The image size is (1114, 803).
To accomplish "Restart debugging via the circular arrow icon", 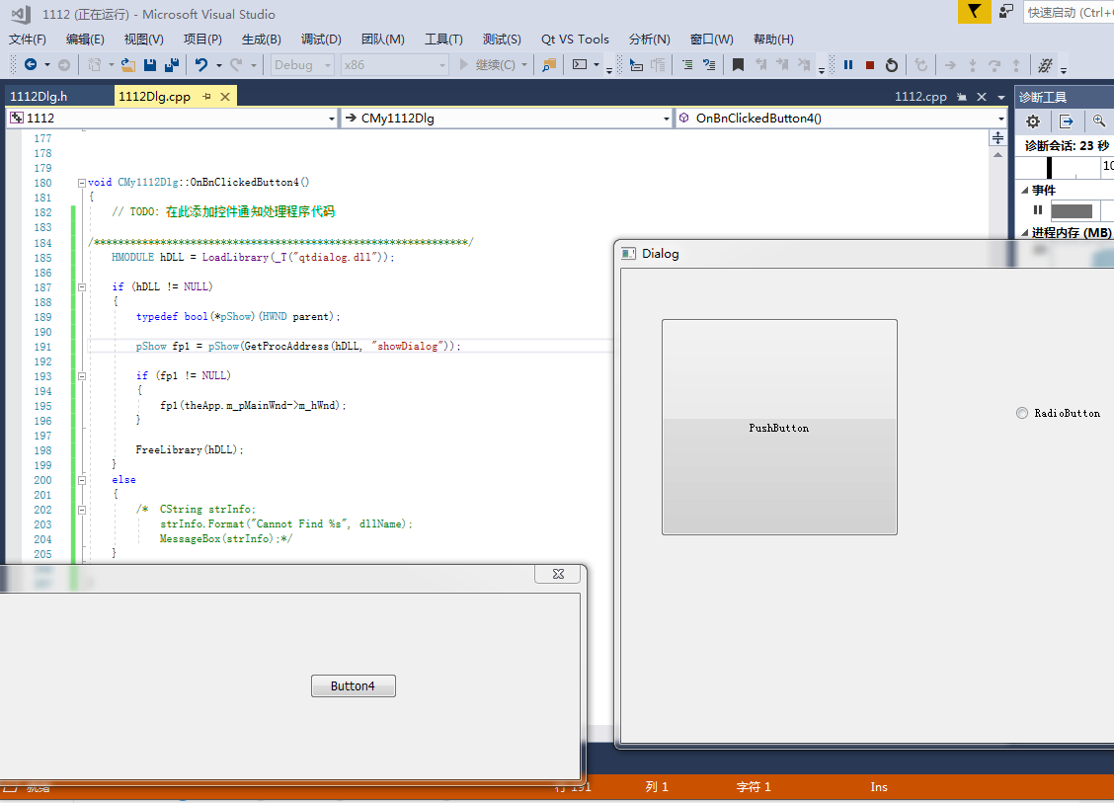I will 892,65.
